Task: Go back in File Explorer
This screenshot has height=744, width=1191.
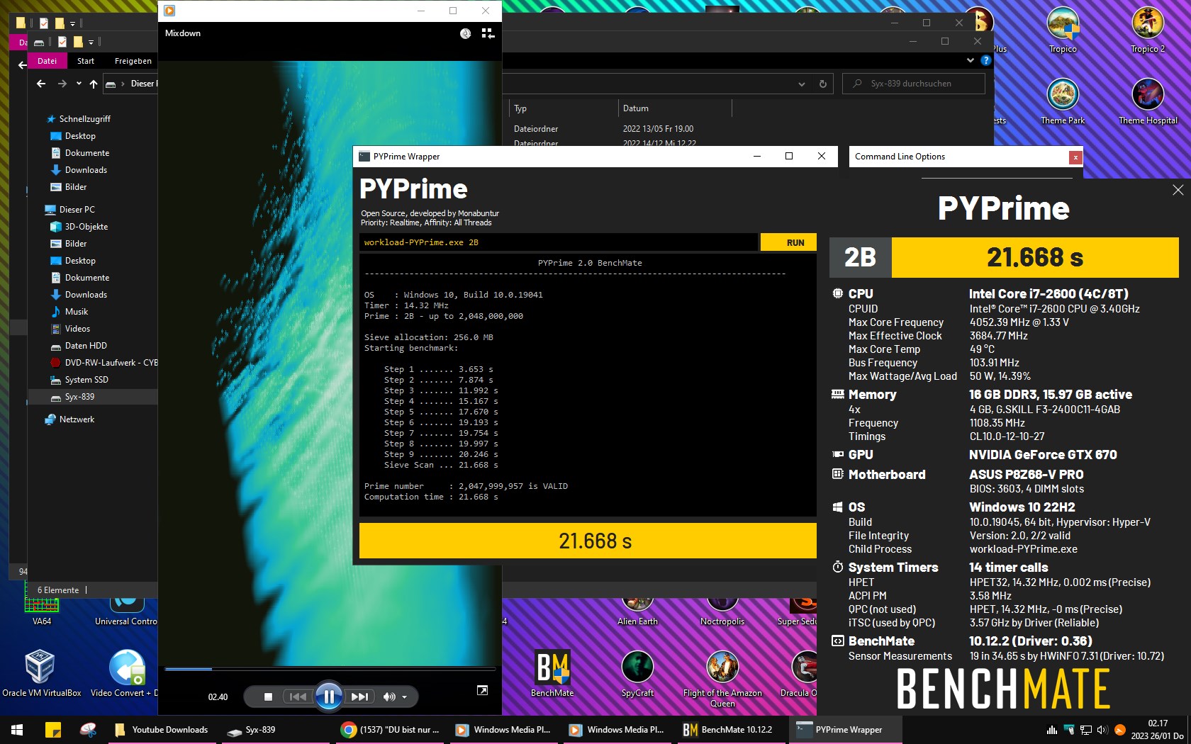Action: (41, 84)
